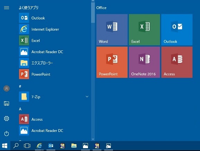This screenshot has height=151, width=200.
Task: Click the letter A section header
Action: pos(20,109)
